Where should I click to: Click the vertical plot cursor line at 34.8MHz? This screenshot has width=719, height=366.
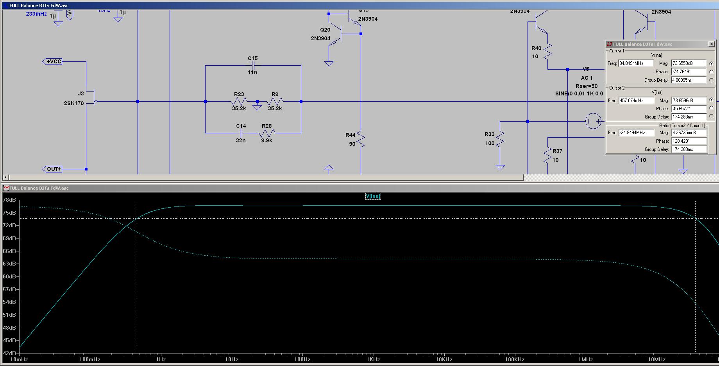tap(695, 277)
